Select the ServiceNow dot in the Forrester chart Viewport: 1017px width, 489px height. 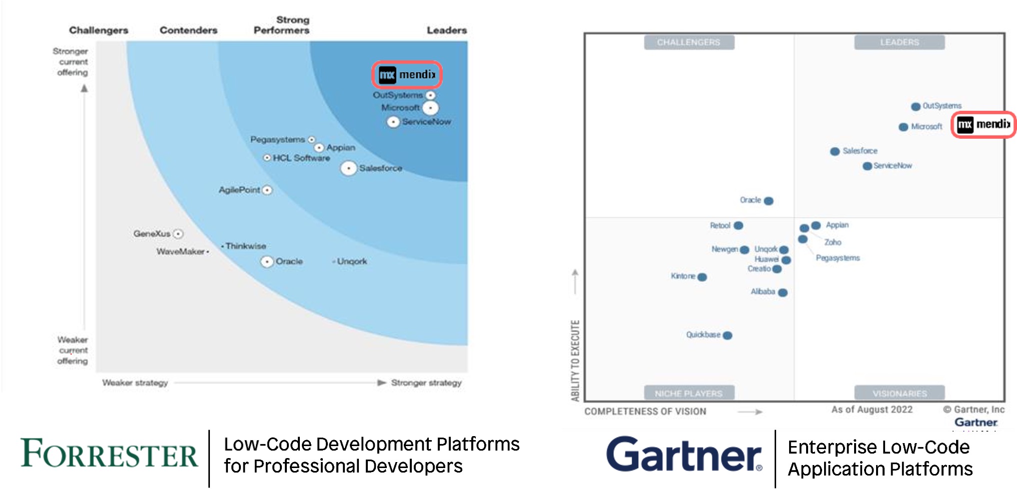point(393,122)
